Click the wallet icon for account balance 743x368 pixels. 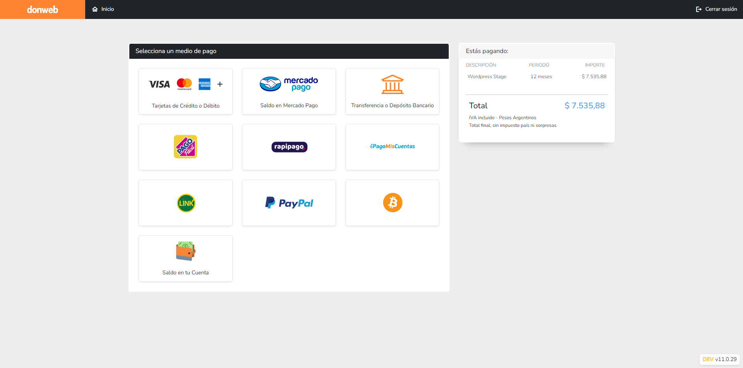coord(185,251)
